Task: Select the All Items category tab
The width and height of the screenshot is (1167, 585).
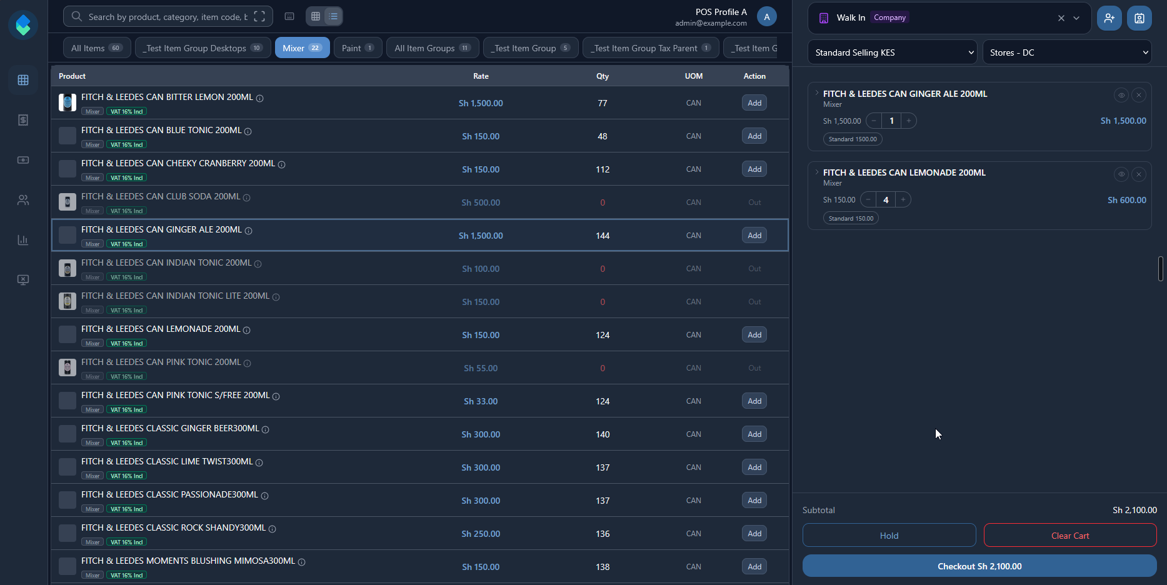Action: tap(97, 48)
